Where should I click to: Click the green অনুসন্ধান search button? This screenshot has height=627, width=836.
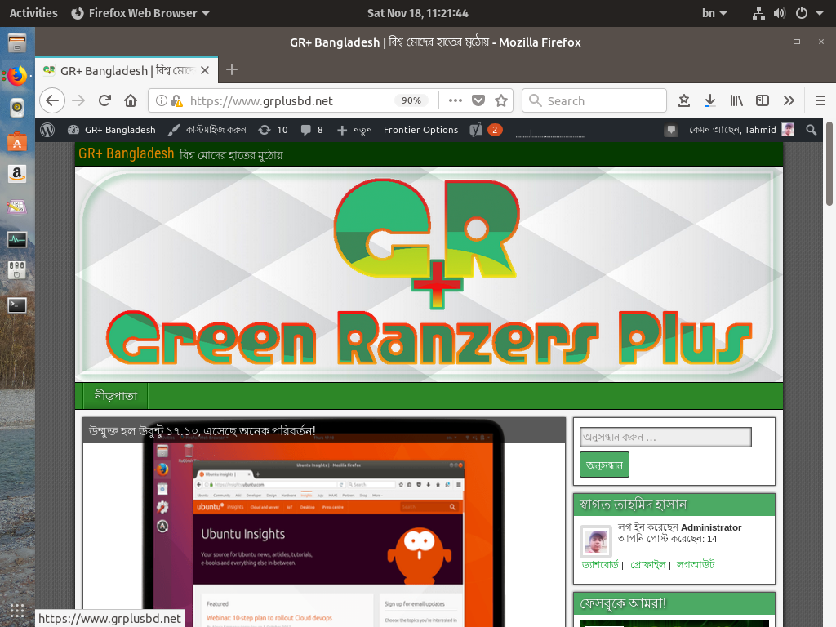[604, 465]
